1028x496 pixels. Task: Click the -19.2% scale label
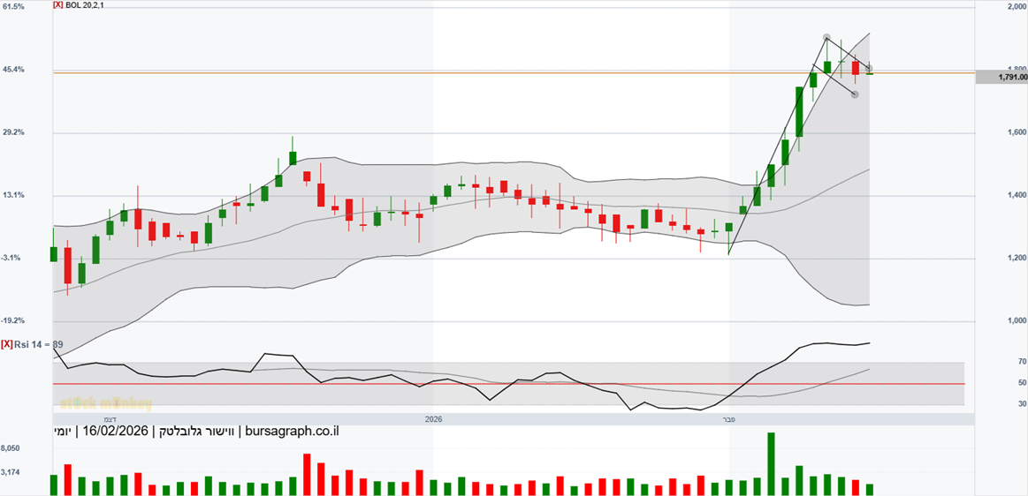tap(14, 320)
